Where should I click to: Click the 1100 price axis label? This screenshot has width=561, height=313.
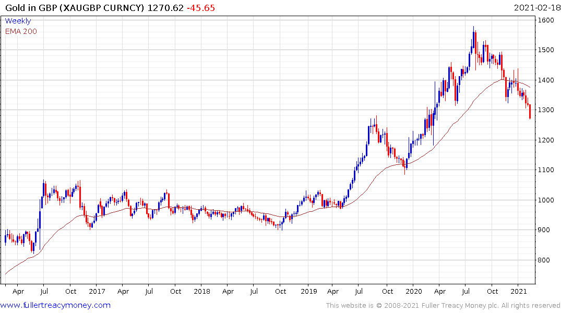546,170
